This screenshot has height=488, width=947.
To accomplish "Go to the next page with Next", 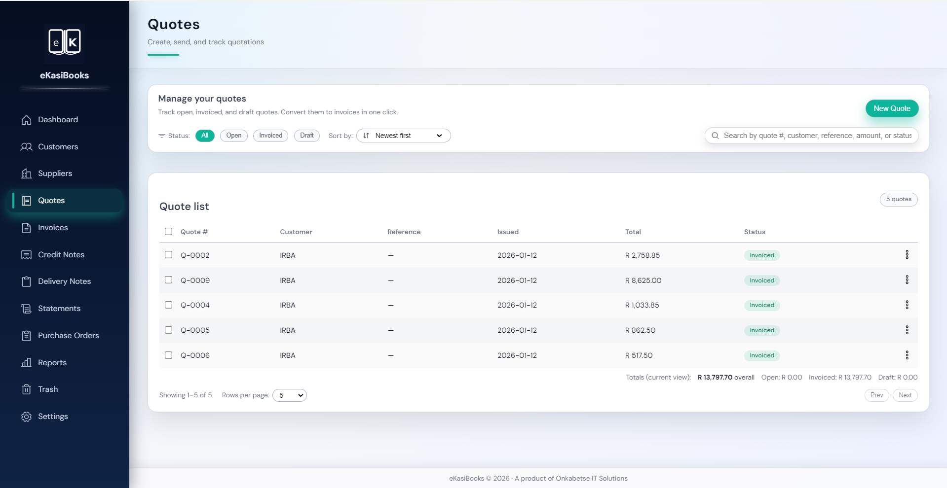I will (905, 395).
